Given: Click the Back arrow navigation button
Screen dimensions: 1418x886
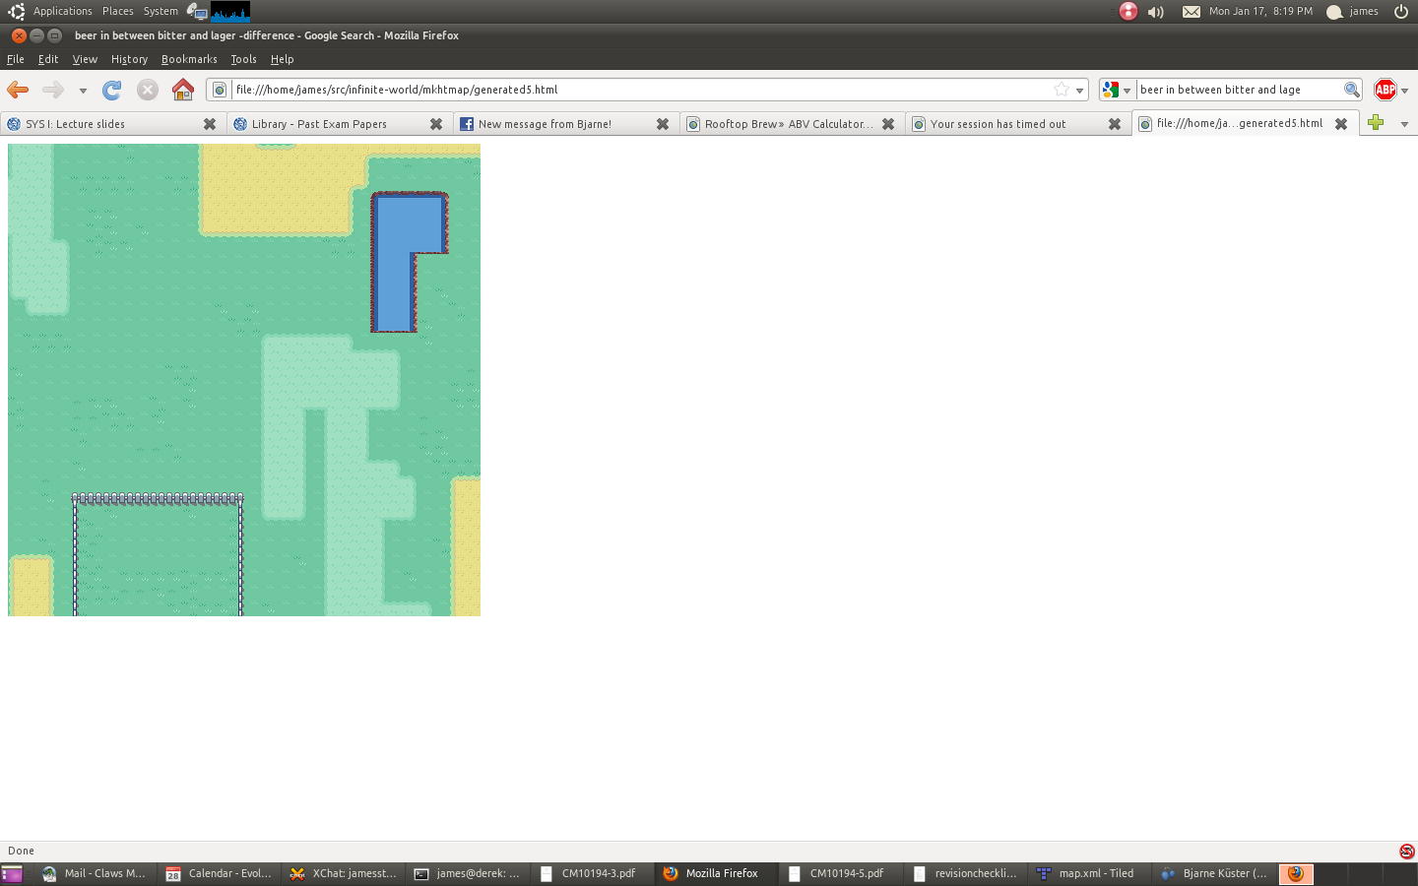Looking at the screenshot, I should 18,90.
